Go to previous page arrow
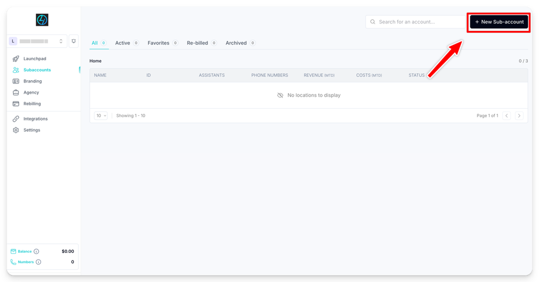Screen dimensions: 539x282 [507, 116]
